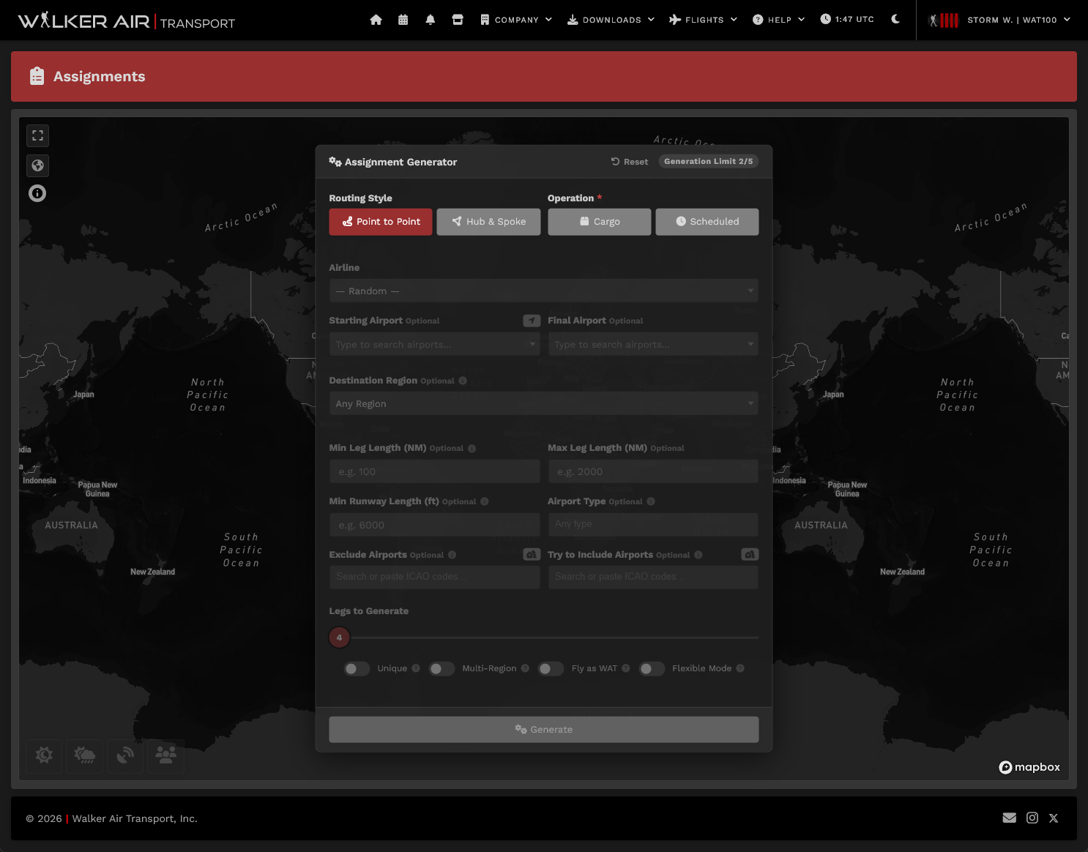1088x852 pixels.
Task: Enable the Unique toggle
Action: pyautogui.click(x=357, y=668)
